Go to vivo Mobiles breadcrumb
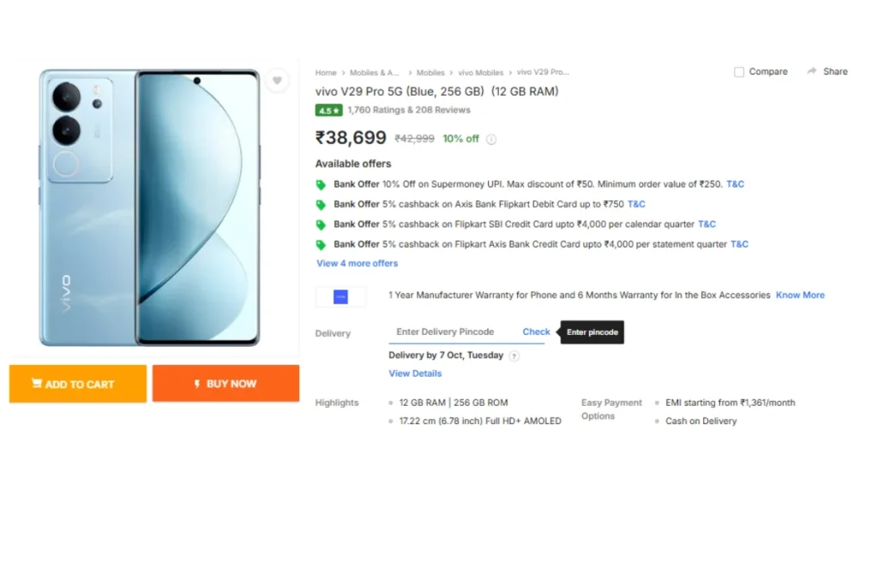Screen dimensions: 878x585 (x=480, y=73)
